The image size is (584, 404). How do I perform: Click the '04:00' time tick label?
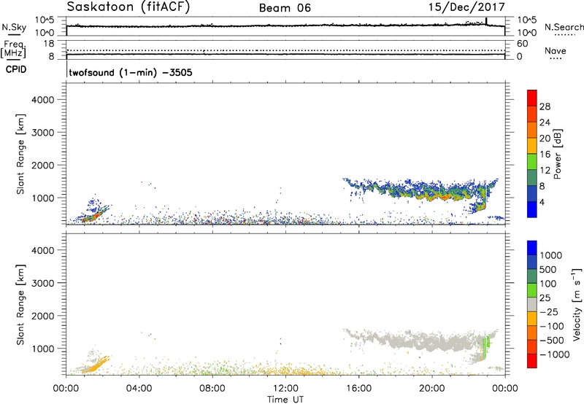pyautogui.click(x=139, y=389)
